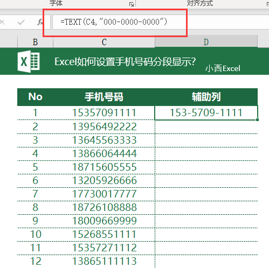Select phone number 18009669999
The image size is (269, 268).
104,221
